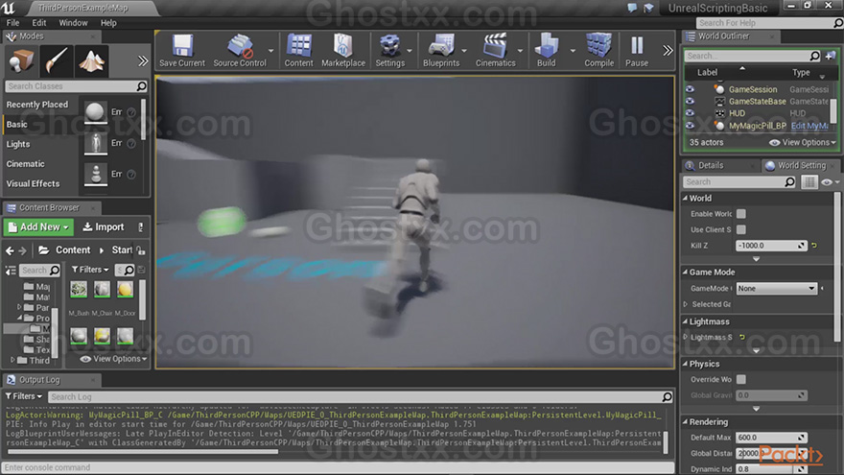
Task: Click the Search Log field
Action: pyautogui.click(x=360, y=397)
